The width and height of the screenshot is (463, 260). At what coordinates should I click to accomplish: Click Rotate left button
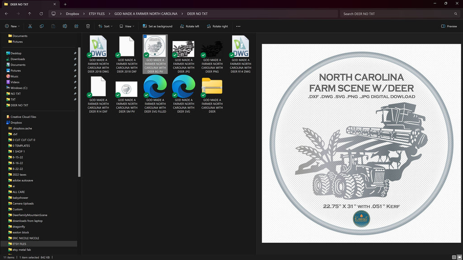point(189,26)
